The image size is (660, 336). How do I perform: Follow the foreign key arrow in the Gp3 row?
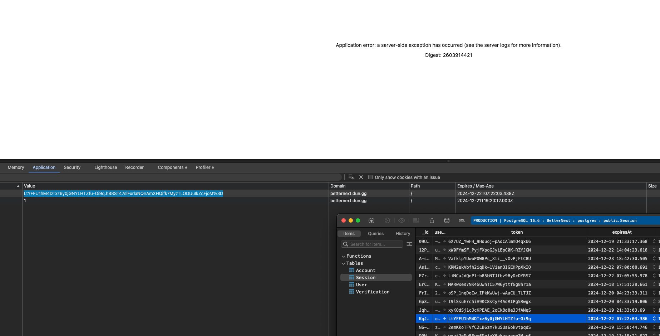tap(444, 301)
